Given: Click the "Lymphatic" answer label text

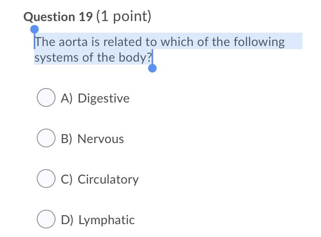Looking at the screenshot, I should click(x=106, y=220).
